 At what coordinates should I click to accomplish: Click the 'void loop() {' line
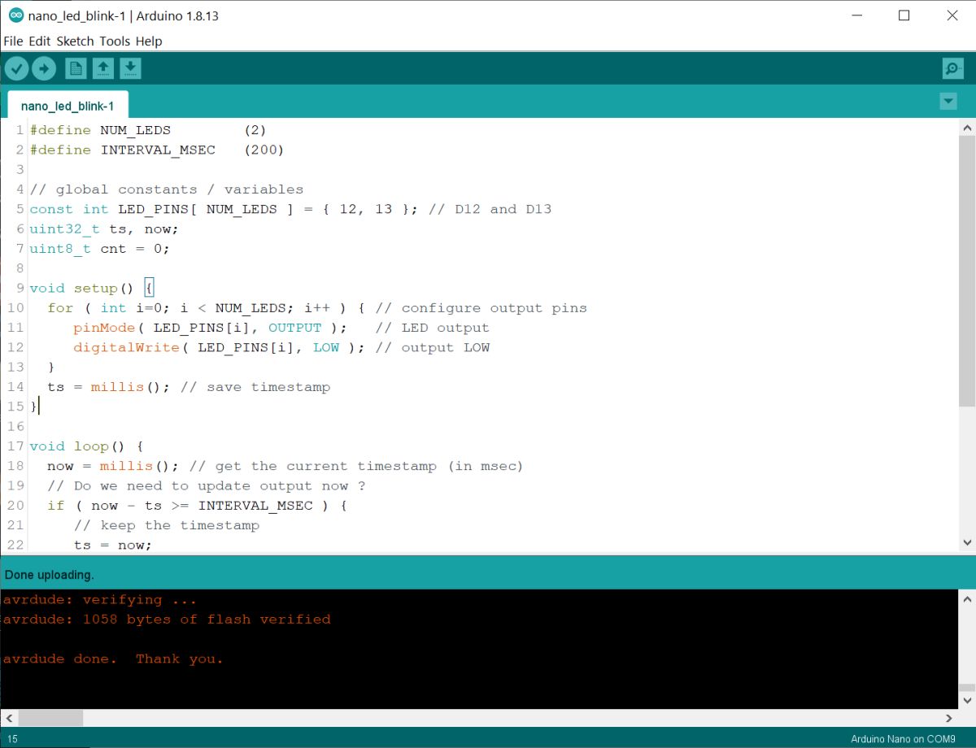pyautogui.click(x=86, y=446)
